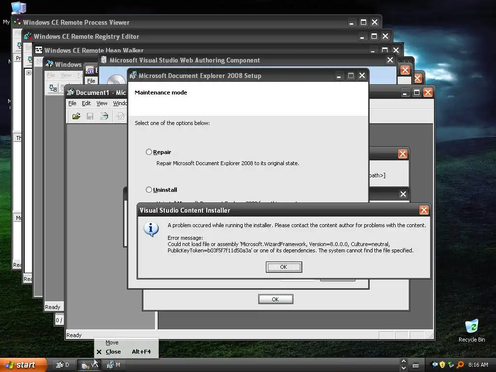Image resolution: width=496 pixels, height=372 pixels.
Task: Click the 'Maintenance mode' heading text
Action: [x=161, y=93]
